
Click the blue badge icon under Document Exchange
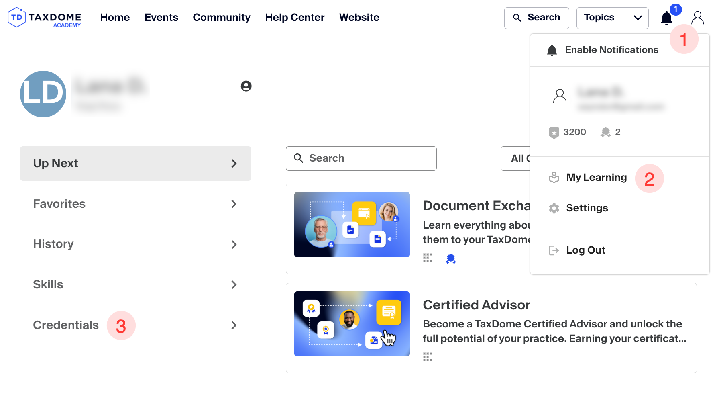451,259
